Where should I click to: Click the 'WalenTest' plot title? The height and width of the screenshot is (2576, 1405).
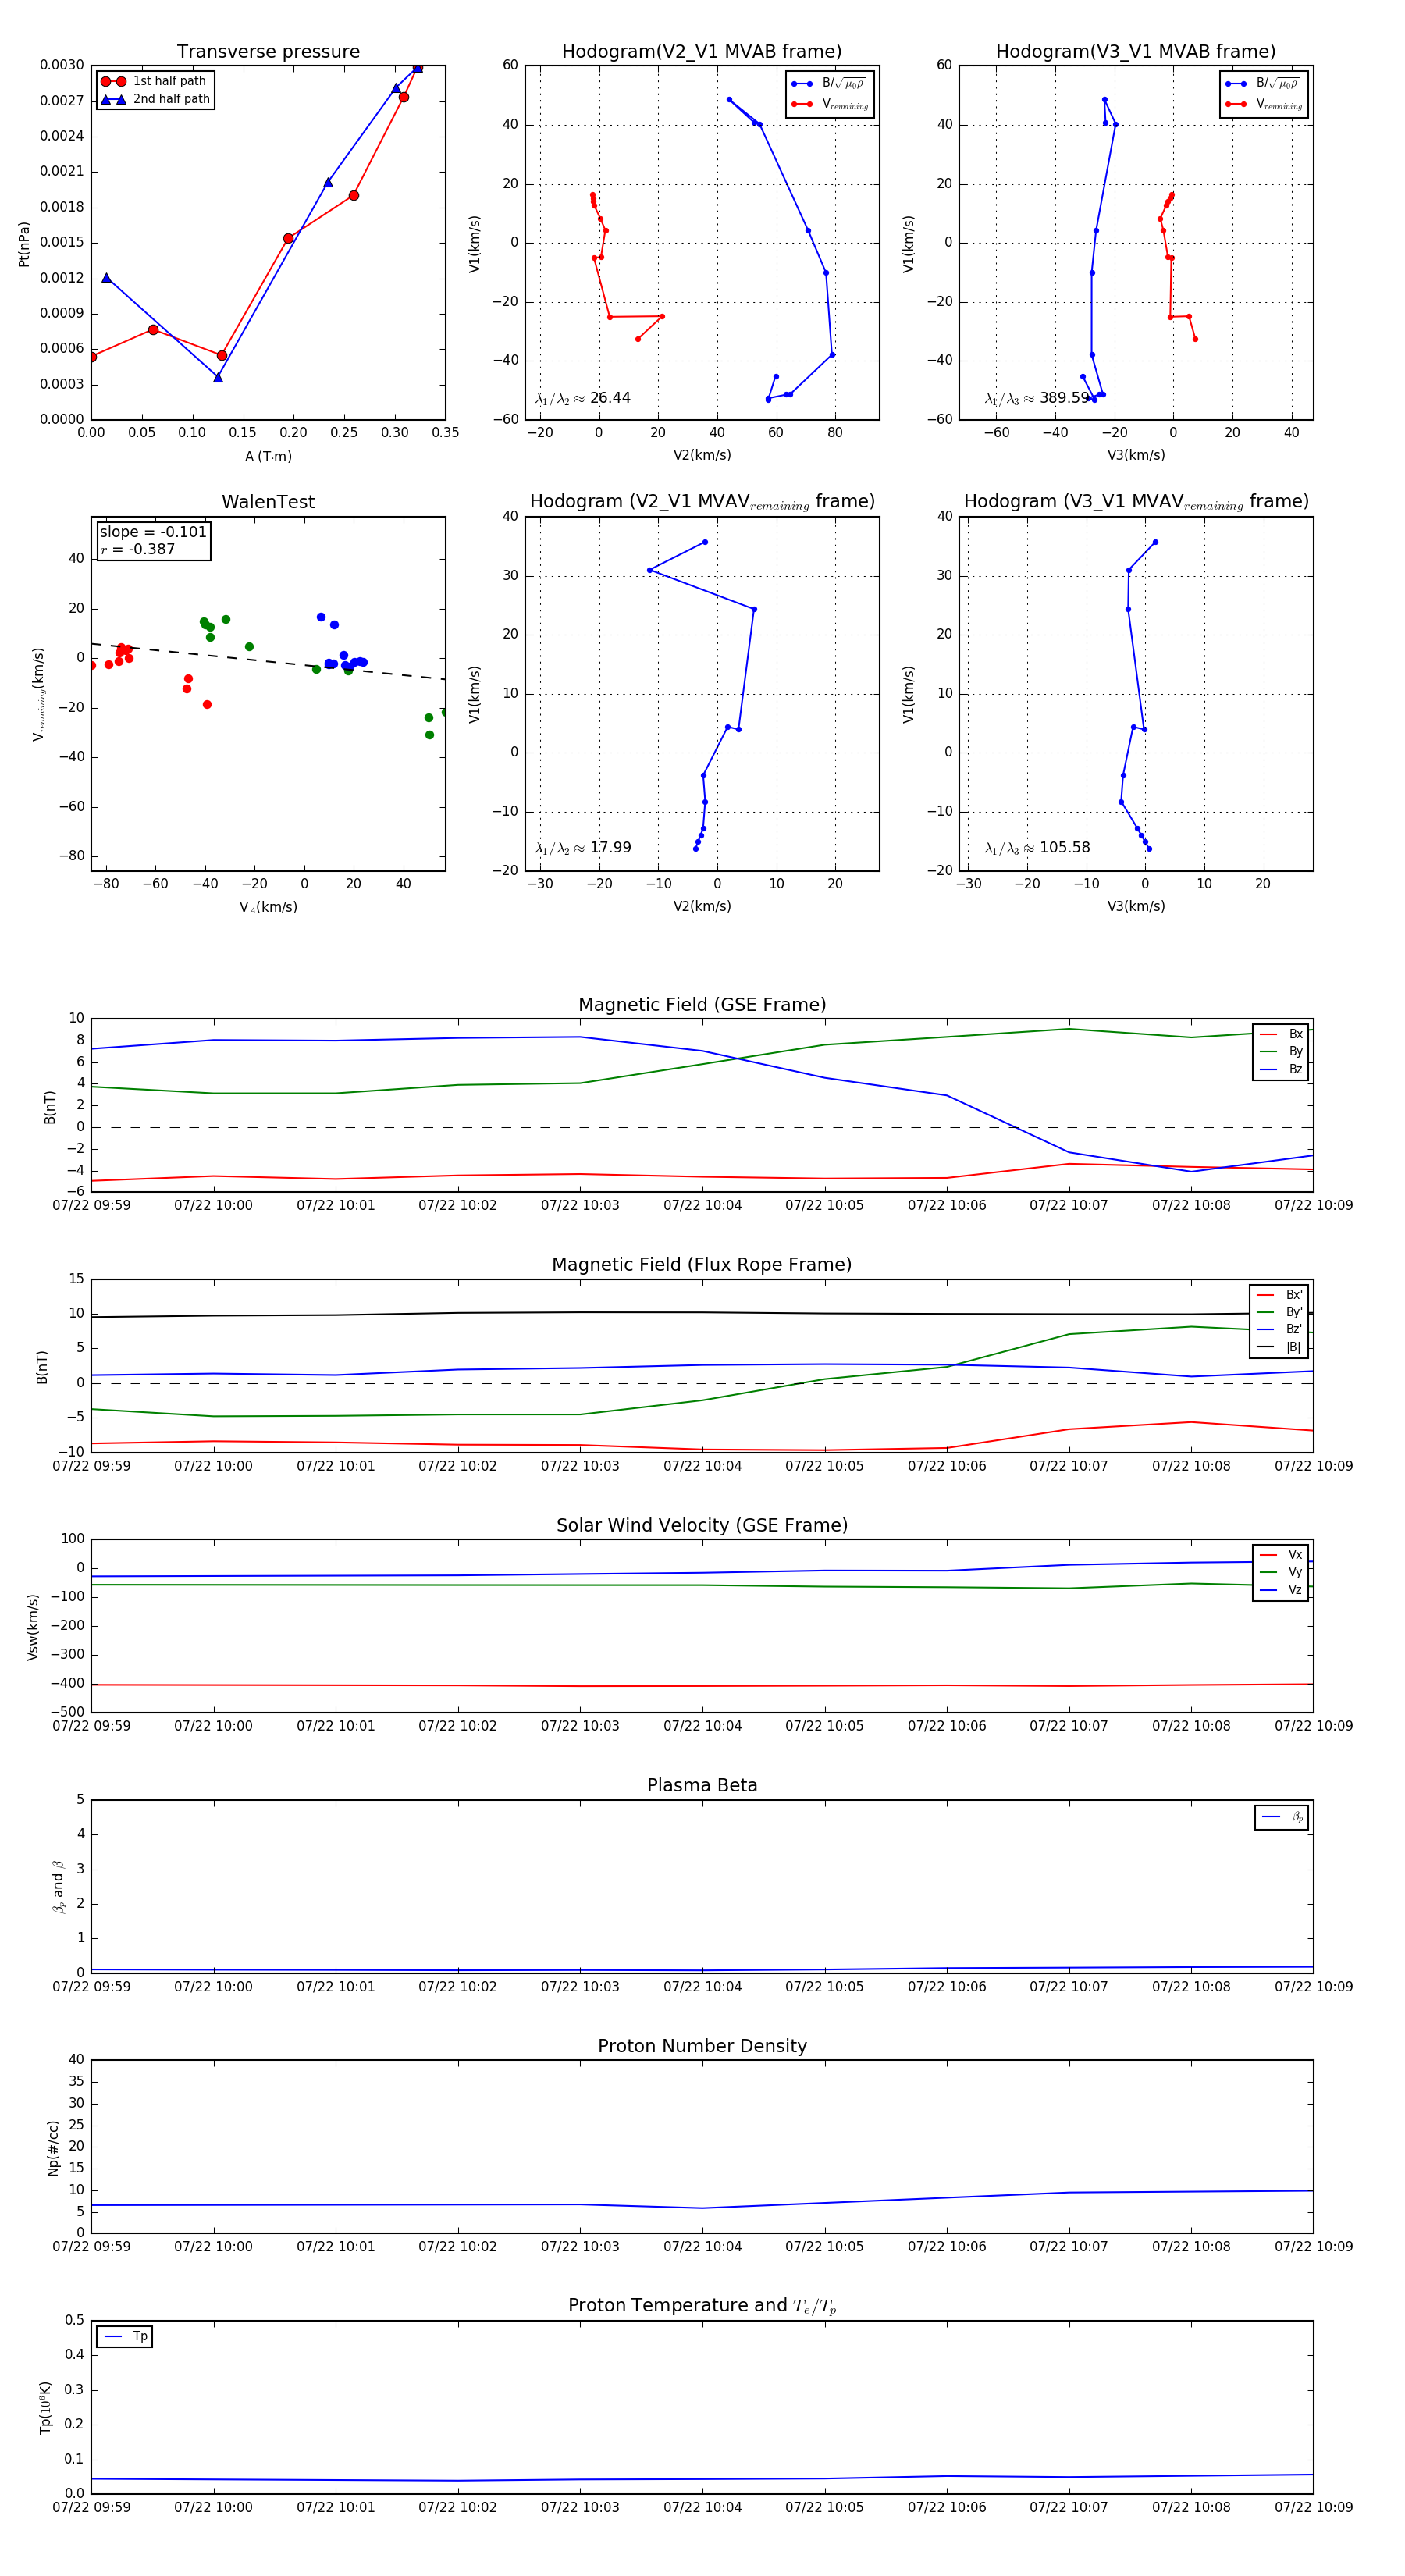[268, 502]
